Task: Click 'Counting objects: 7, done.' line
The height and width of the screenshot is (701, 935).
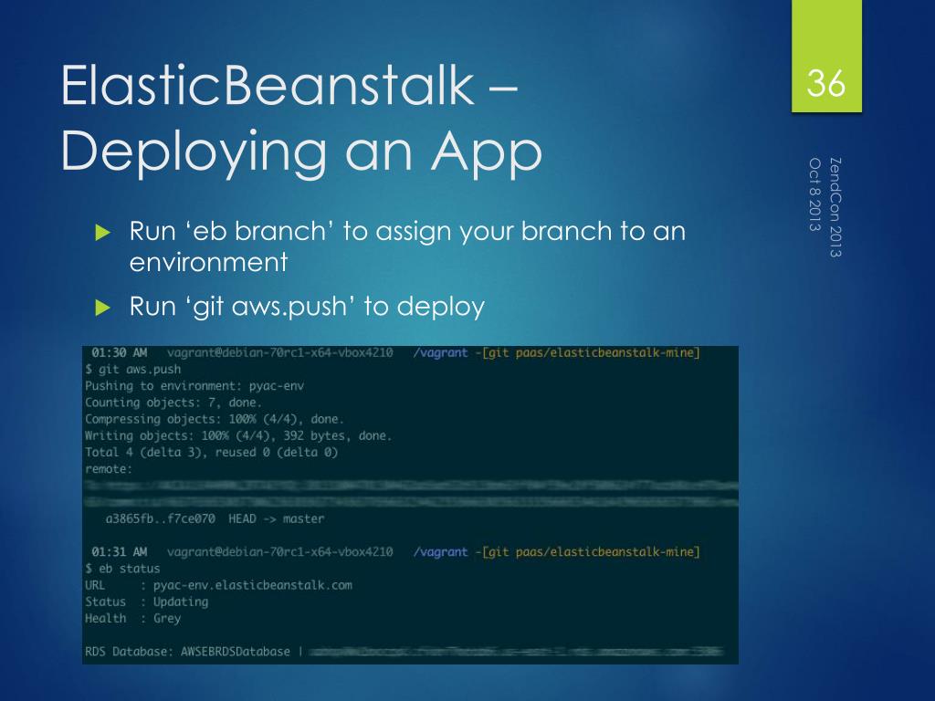Action: pyautogui.click(x=173, y=403)
